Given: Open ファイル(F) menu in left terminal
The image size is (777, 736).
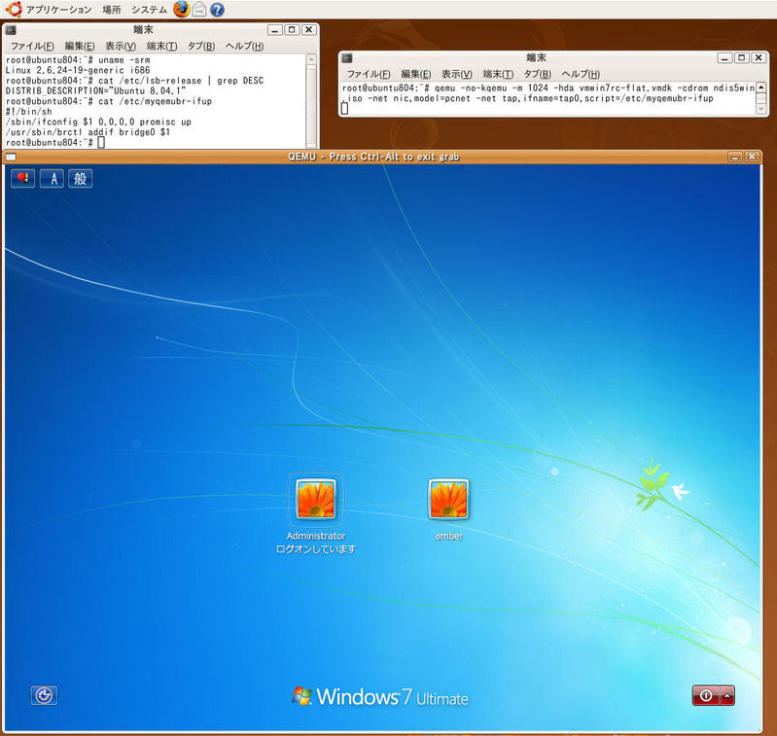Looking at the screenshot, I should [x=32, y=46].
